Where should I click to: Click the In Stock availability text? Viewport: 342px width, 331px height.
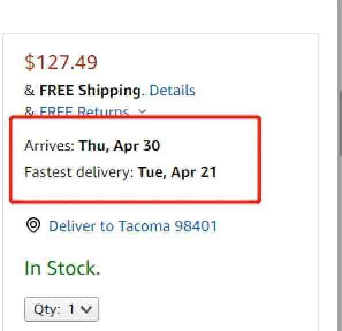62,268
